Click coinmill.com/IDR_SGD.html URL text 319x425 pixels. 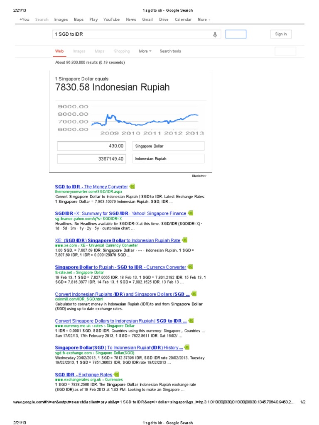pos(79,299)
